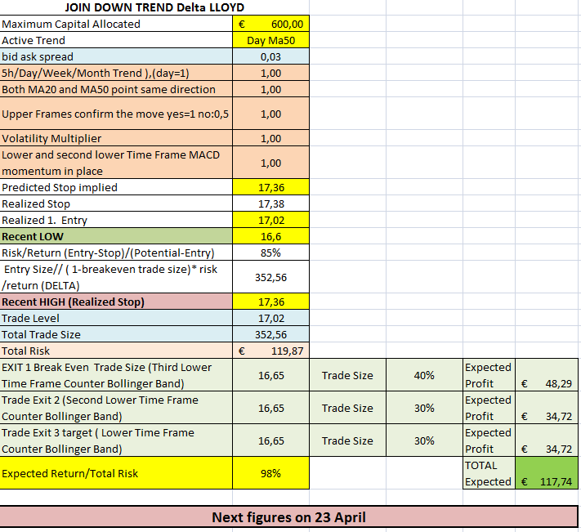Click the € 600,00 capital value cell
Screen dimensions: 581x532
270,24
